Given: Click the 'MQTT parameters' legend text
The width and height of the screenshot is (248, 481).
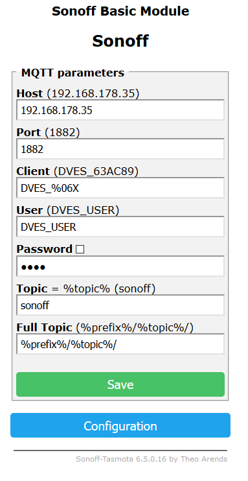Looking at the screenshot, I should coord(73,73).
